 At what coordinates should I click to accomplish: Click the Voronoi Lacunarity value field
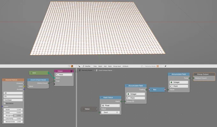point(13,119)
